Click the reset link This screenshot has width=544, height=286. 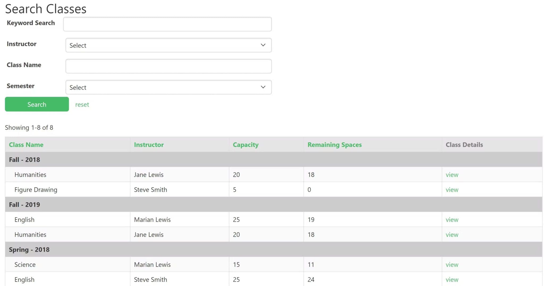point(82,104)
